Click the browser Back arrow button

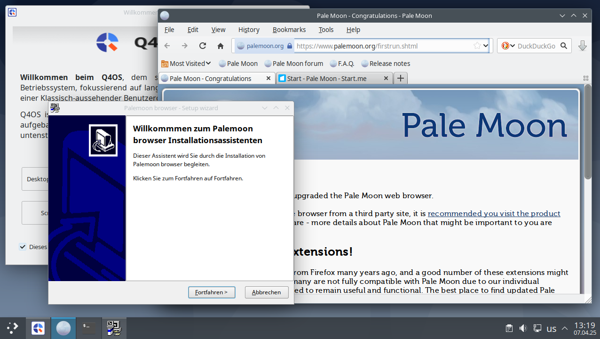pyautogui.click(x=167, y=46)
